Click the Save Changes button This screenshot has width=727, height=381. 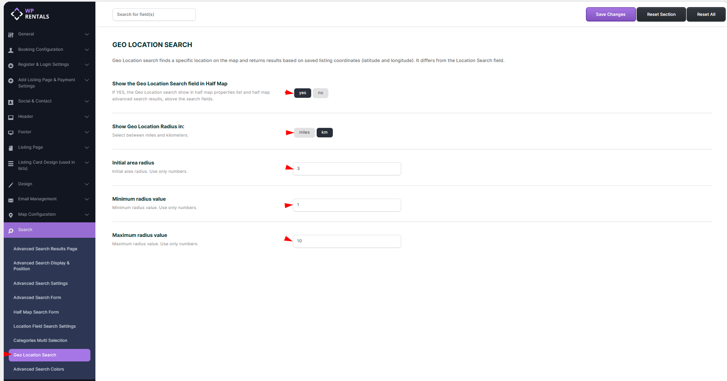point(610,15)
